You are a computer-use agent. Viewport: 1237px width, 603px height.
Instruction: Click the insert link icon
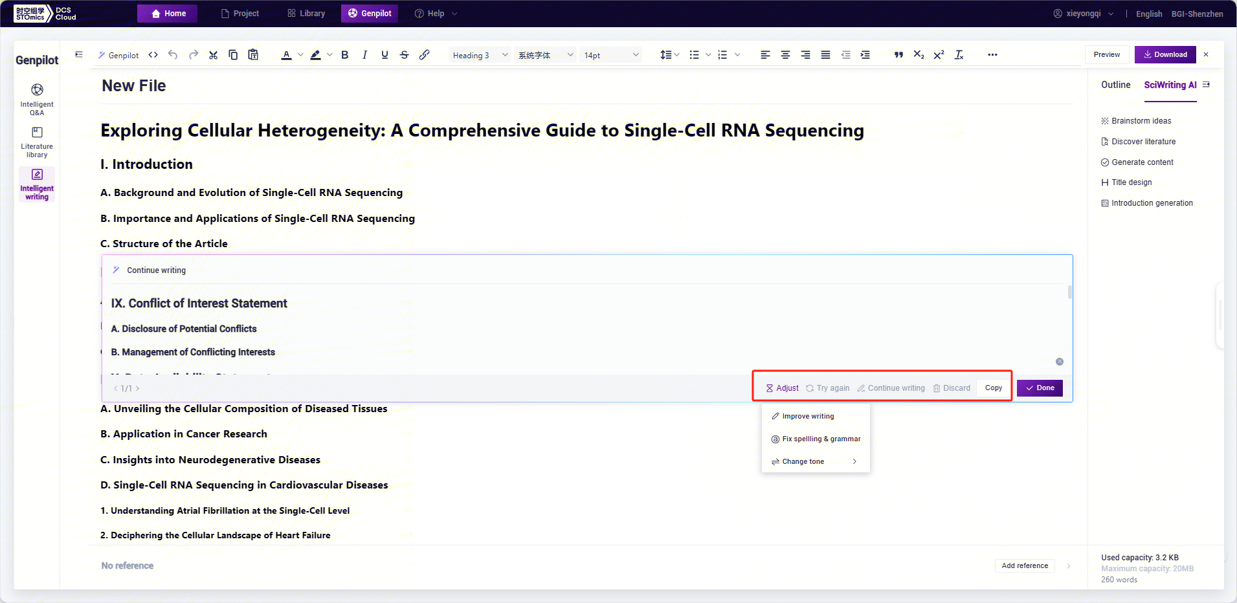click(x=425, y=55)
